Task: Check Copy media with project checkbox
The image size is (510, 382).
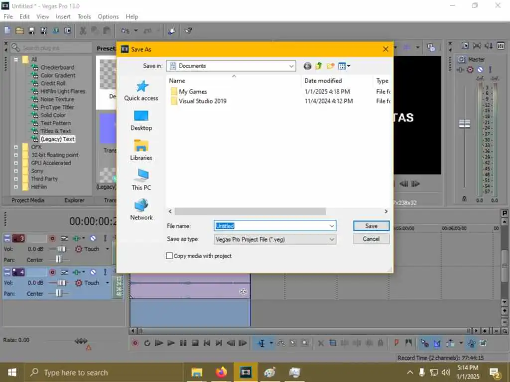Action: (169, 256)
